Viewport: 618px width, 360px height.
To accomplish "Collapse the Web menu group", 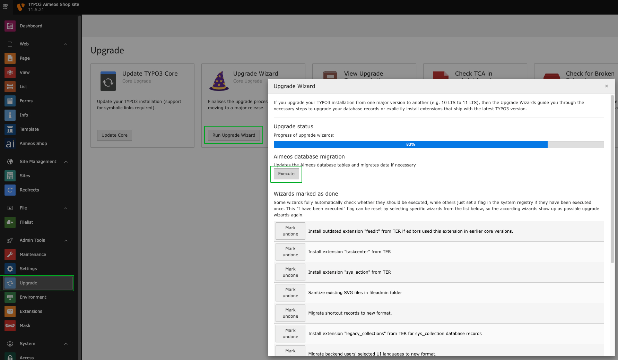I will point(66,44).
